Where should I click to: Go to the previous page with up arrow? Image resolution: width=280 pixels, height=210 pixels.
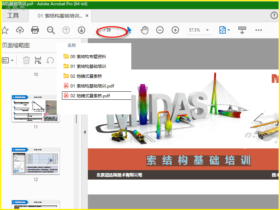coord(66,30)
